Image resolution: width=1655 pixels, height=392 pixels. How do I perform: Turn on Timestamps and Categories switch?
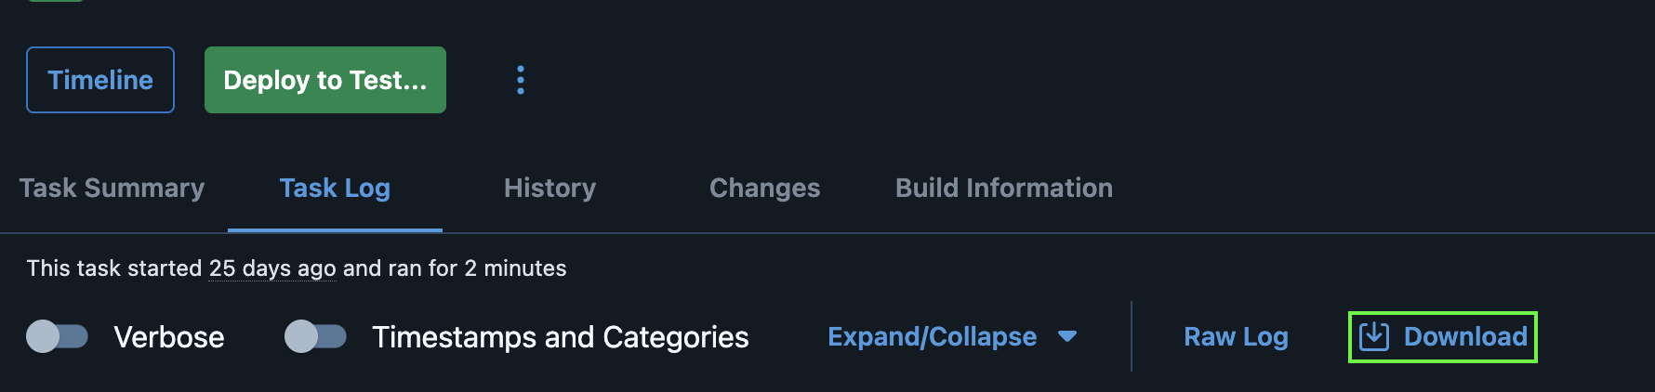point(315,336)
